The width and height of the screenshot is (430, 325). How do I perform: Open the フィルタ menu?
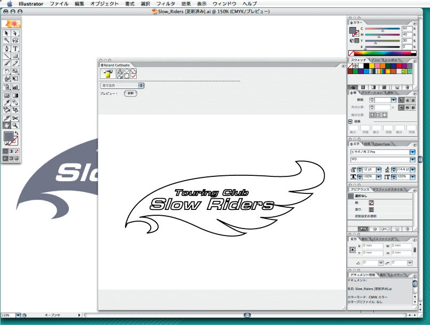(x=165, y=3)
